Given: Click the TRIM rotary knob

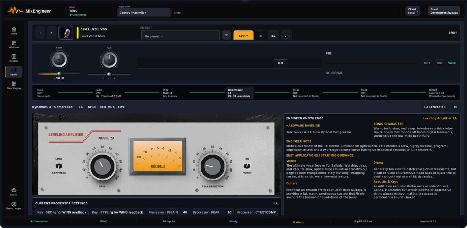Looking at the screenshot, I should [x=59, y=60].
